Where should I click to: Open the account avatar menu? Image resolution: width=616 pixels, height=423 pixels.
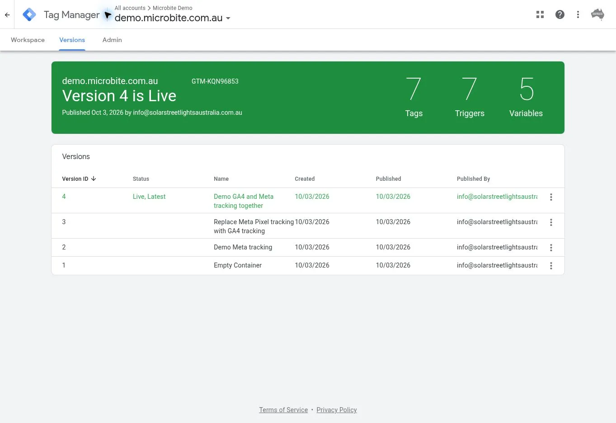pyautogui.click(x=597, y=14)
